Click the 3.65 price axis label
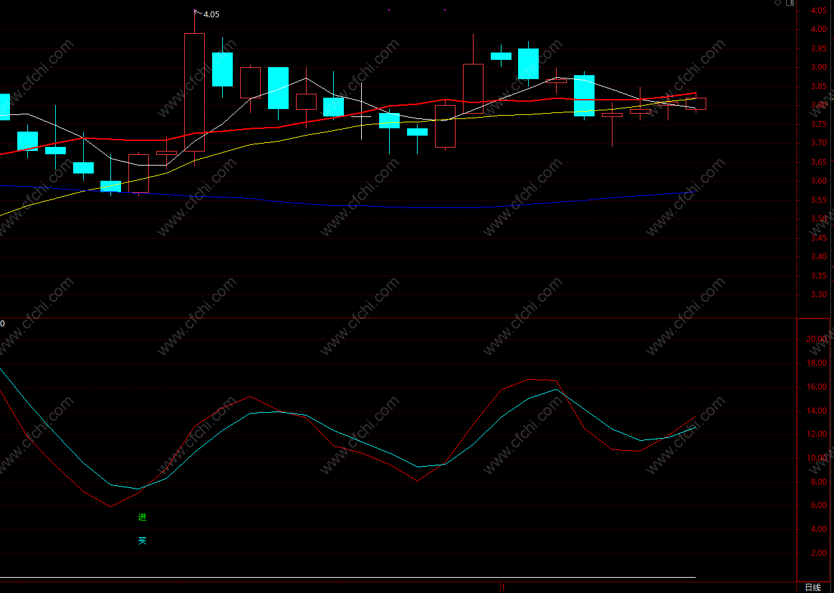Image resolution: width=834 pixels, height=593 pixels. tap(818, 162)
